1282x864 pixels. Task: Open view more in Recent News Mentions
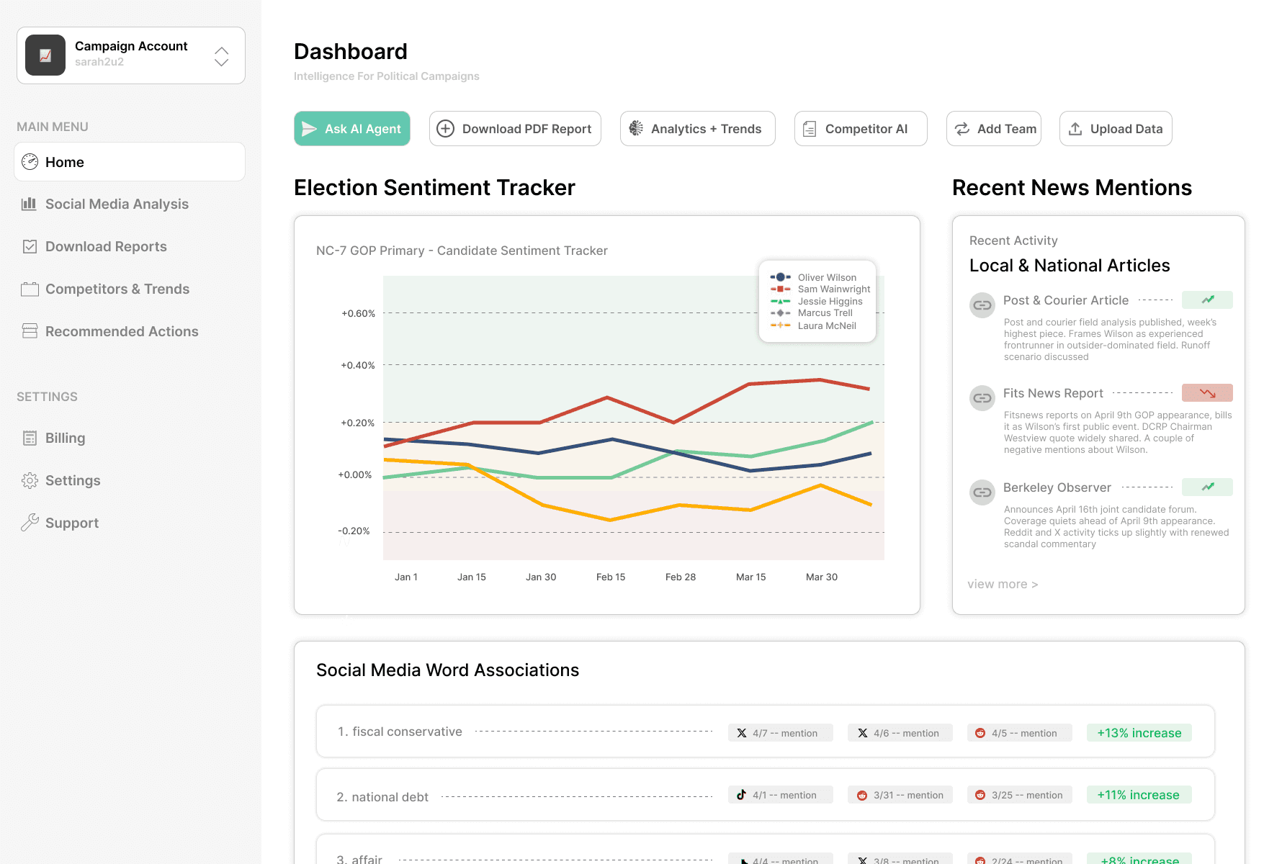pos(1003,584)
